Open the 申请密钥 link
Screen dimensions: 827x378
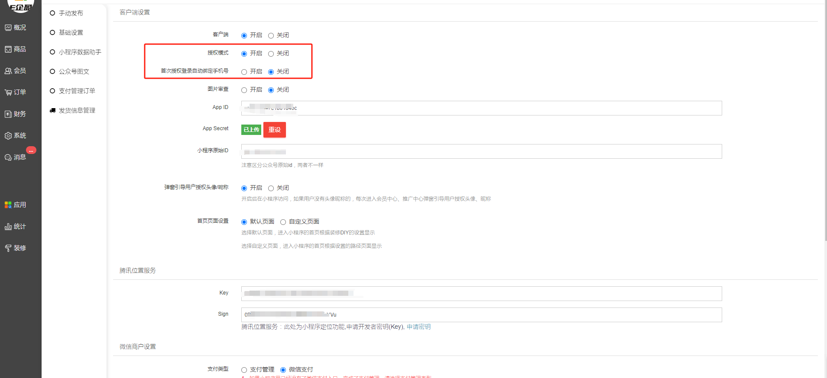418,327
